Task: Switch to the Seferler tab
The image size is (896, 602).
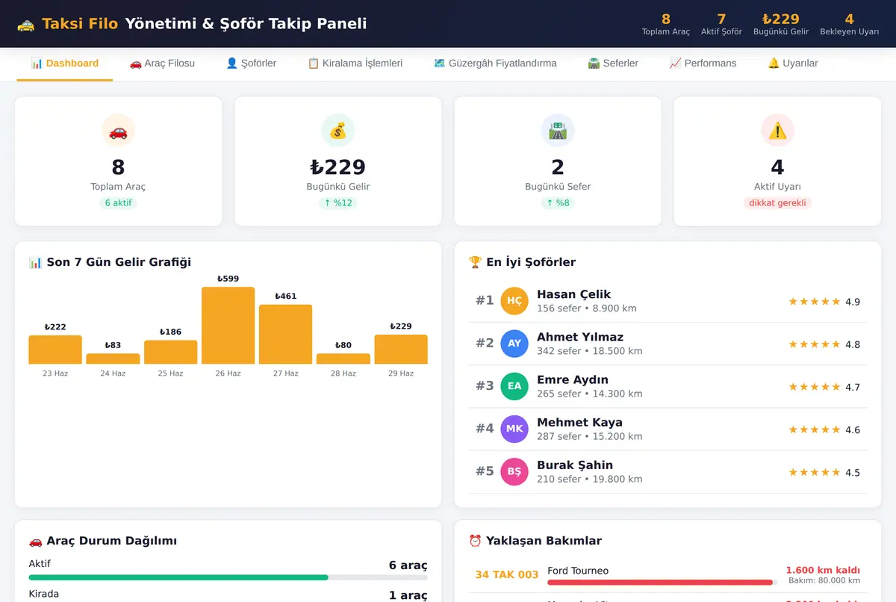Action: pos(613,63)
